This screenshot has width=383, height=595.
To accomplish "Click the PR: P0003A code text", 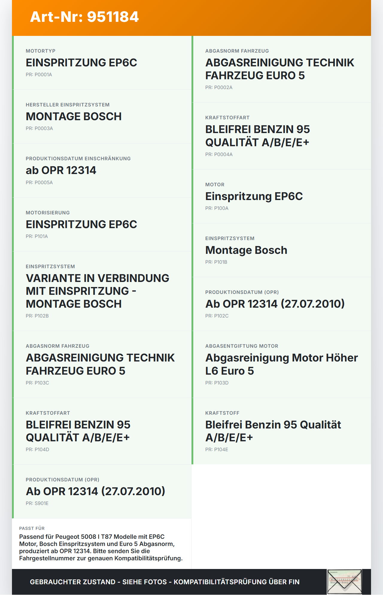I will 39,129.
